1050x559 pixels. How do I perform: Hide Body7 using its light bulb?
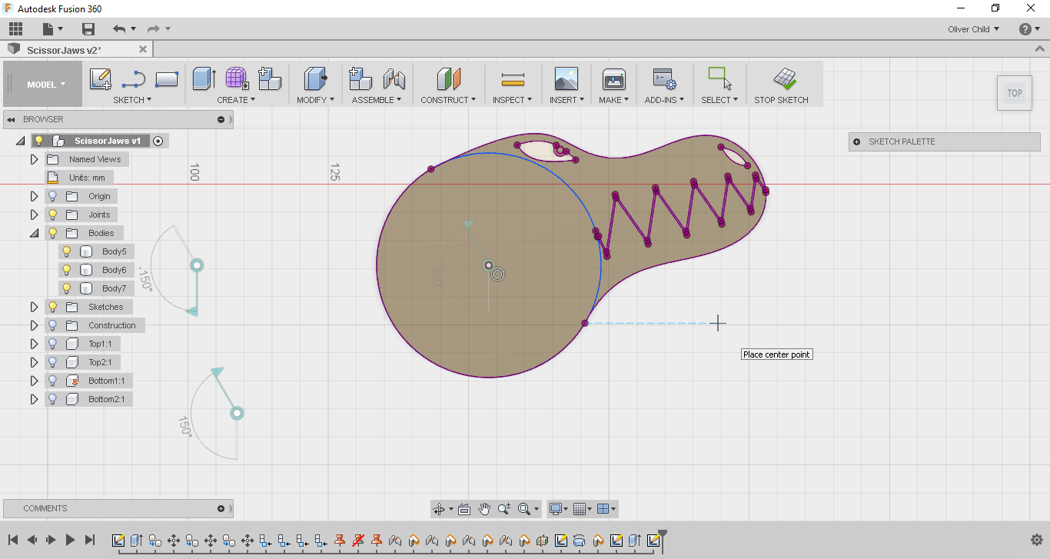tap(67, 288)
